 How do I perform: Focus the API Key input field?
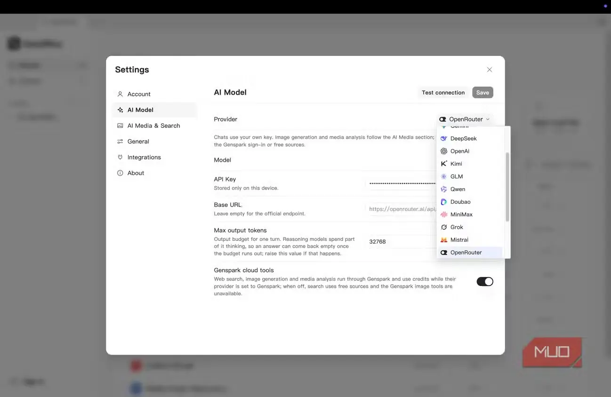click(x=402, y=183)
